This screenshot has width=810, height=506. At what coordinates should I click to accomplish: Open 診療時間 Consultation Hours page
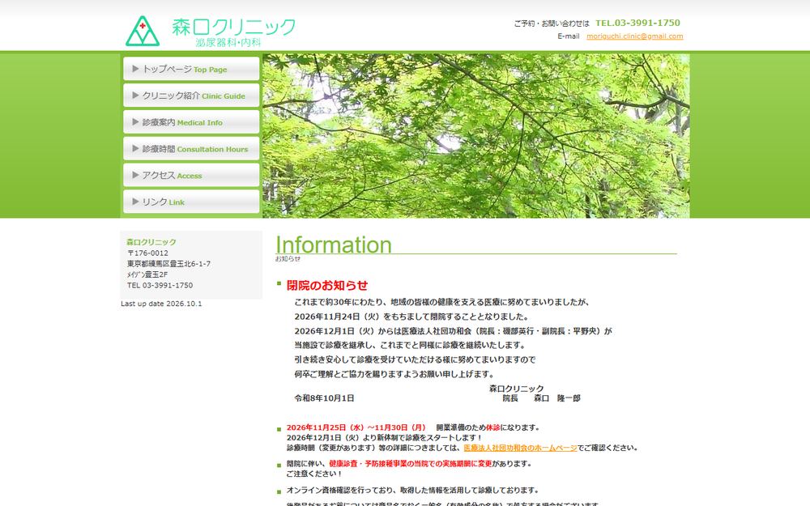click(x=191, y=149)
